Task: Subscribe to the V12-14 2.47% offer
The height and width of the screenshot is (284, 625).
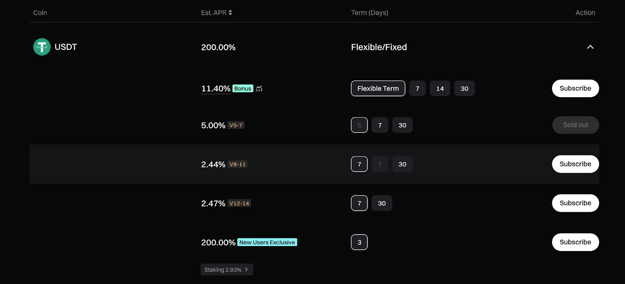Action: (x=575, y=203)
